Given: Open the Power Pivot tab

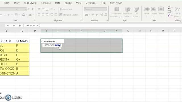Looking at the screenshot, I should (116, 3).
